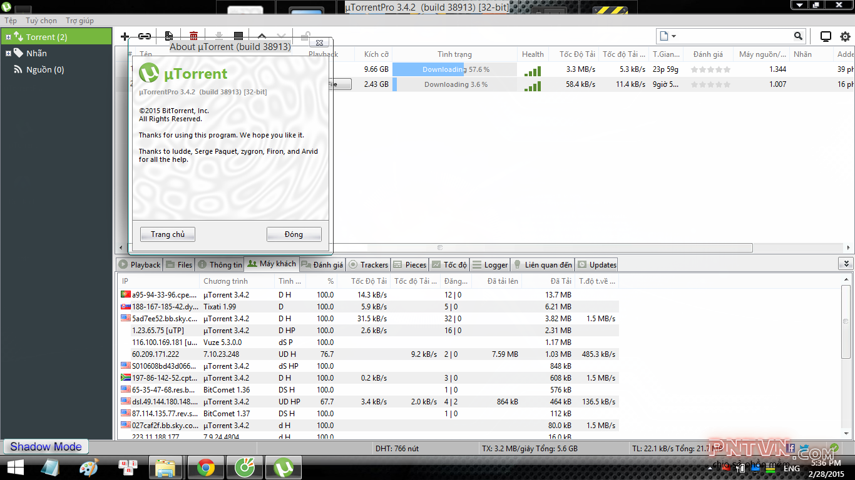This screenshot has width=855, height=480.
Task: Sort peers by Đã Tải column header
Action: 549,281
